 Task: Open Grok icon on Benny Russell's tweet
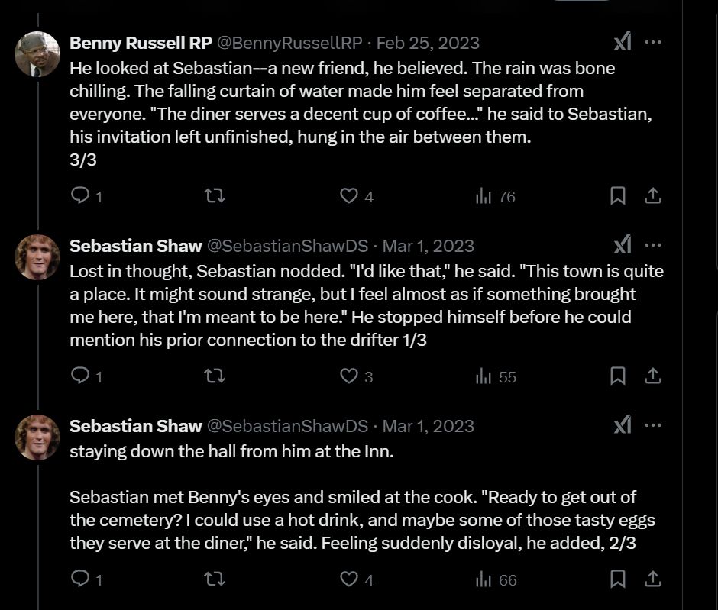(623, 43)
